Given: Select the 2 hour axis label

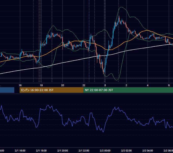Looking at the screenshot, I should pos(126,85).
